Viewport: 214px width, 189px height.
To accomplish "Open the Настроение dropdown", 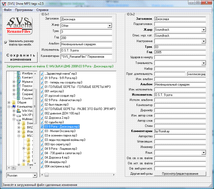I will [204, 41].
